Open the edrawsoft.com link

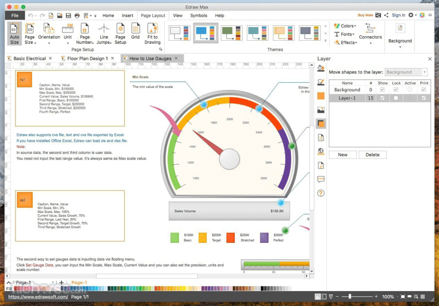point(38,297)
